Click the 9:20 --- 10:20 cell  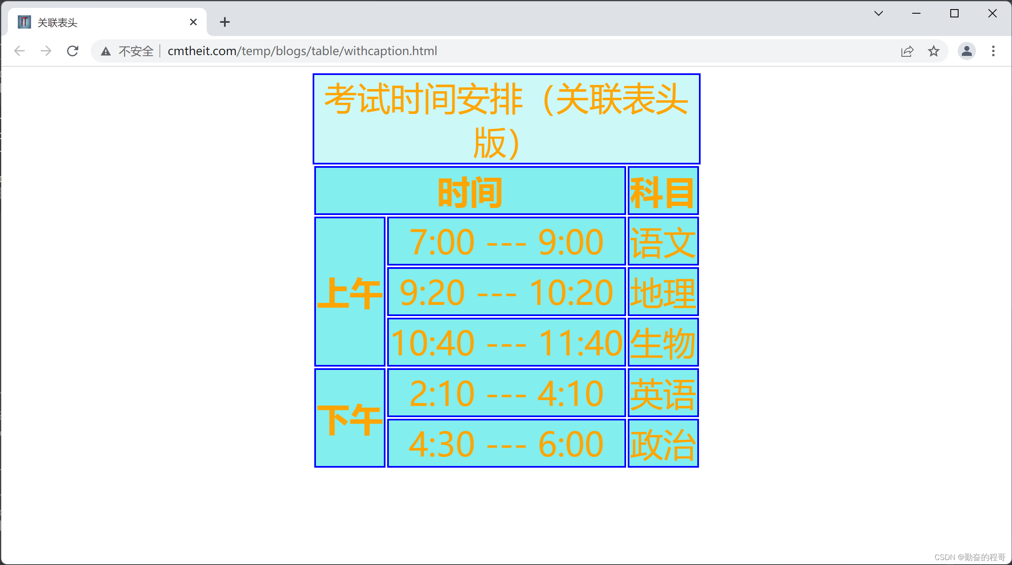(x=506, y=292)
